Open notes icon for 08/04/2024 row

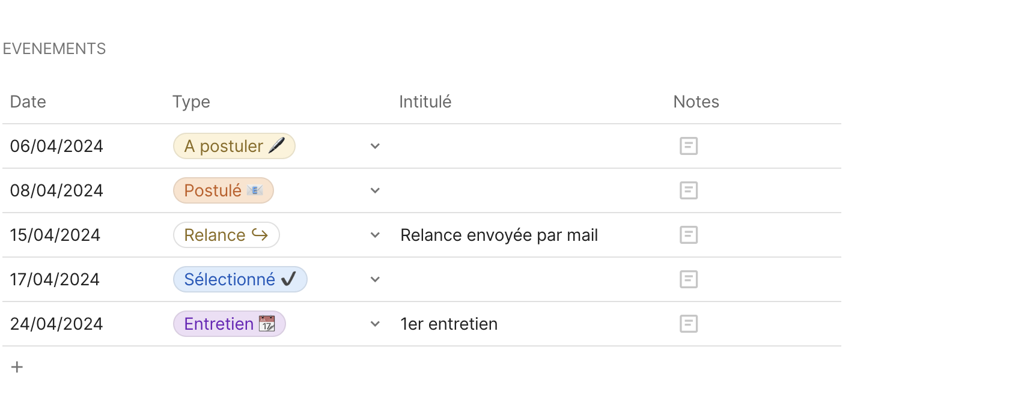coord(688,190)
